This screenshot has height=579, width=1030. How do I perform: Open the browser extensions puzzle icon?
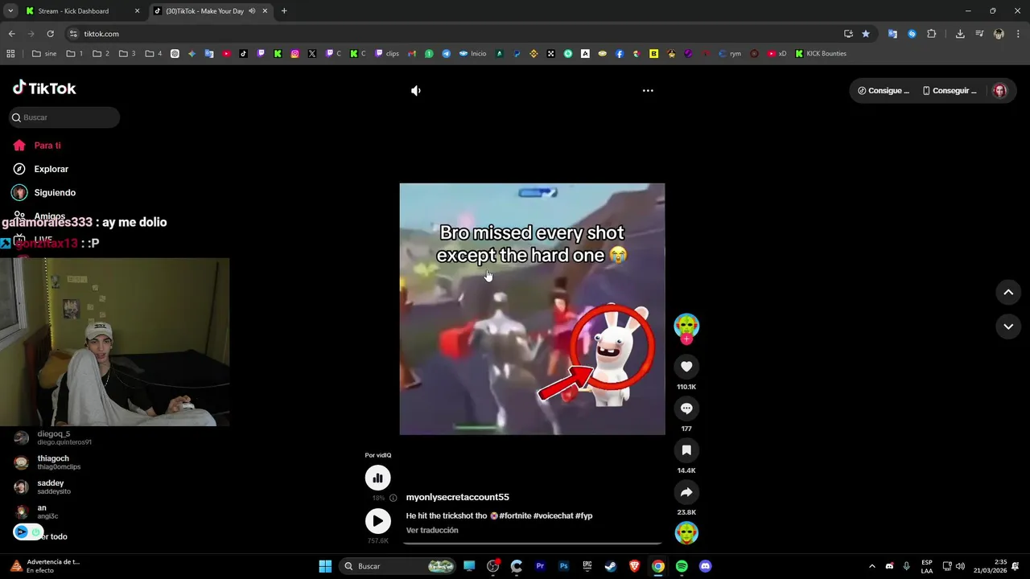click(931, 34)
